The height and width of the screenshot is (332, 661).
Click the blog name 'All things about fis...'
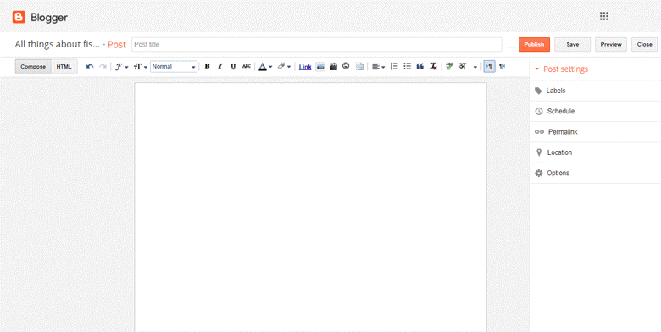58,44
